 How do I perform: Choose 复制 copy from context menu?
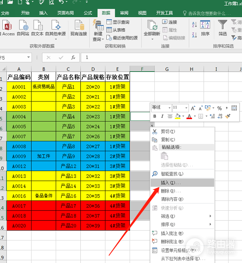tap(182, 139)
